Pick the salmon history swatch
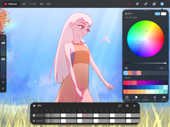Viewport: 170px width, 127px height. [139, 73]
